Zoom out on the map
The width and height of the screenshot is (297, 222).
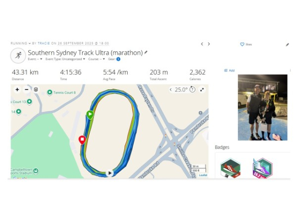tap(27, 89)
